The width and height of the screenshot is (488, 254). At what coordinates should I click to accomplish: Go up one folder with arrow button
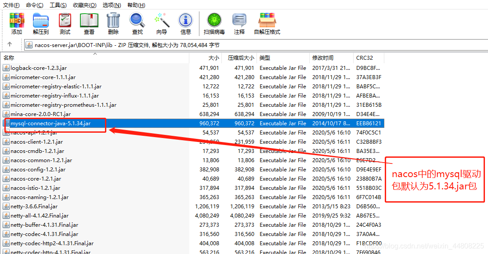pos(10,44)
